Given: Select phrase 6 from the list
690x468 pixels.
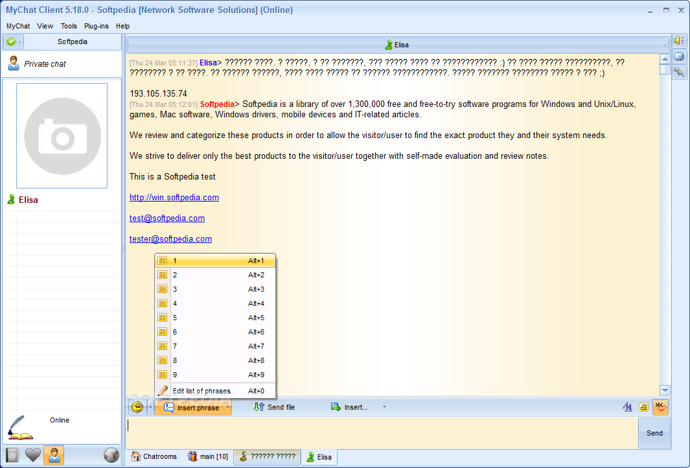Looking at the screenshot, I should pyautogui.click(x=215, y=332).
